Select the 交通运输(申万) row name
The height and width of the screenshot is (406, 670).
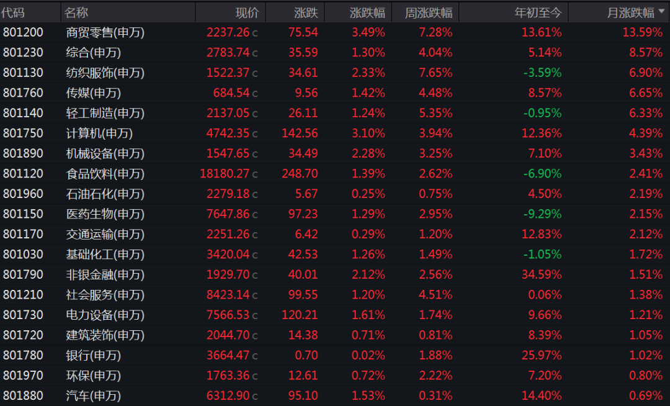pos(105,234)
